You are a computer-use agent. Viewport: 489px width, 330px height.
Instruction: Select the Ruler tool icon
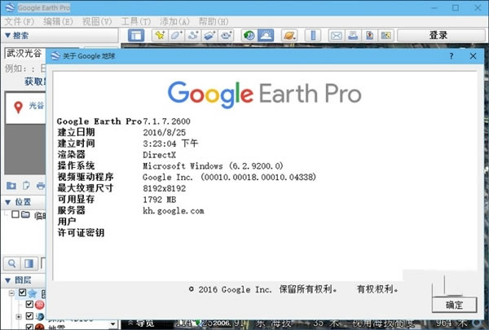tap(313, 36)
